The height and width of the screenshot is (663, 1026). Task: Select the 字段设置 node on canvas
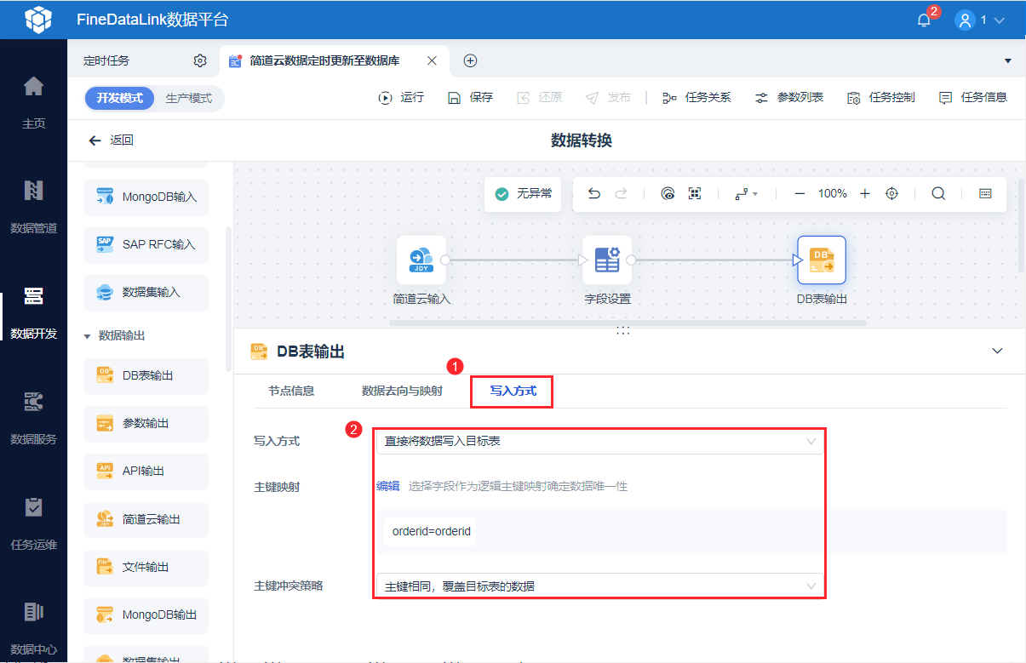pyautogui.click(x=607, y=260)
